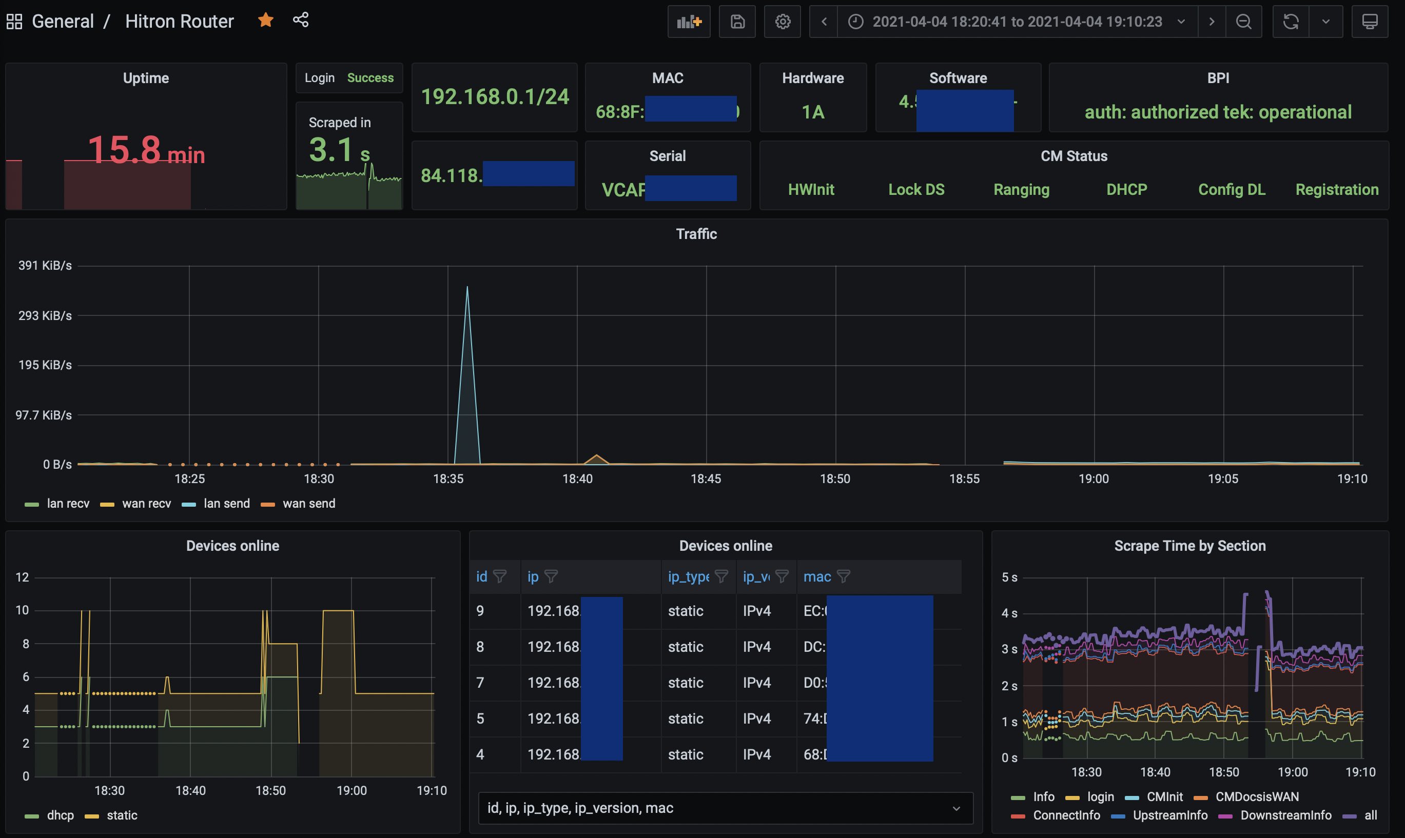The width and height of the screenshot is (1405, 838).
Task: Cycle view mode with monitor icon
Action: [1370, 22]
